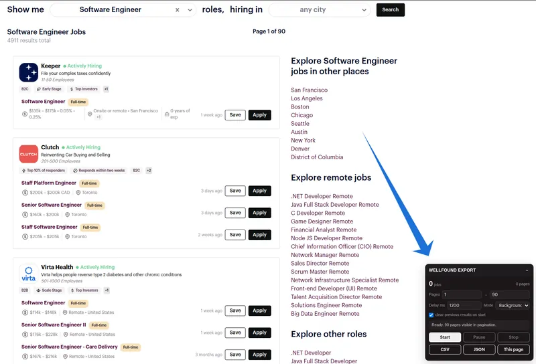The image size is (536, 364).
Task: Click Clutch's +2 more tags badge
Action: click(x=149, y=171)
